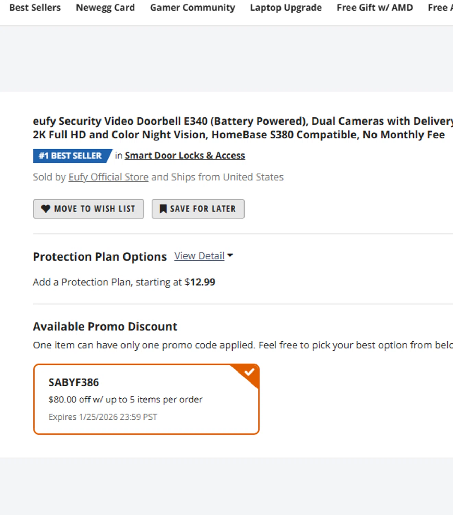Click the Available Promo Discount heading
Image resolution: width=453 pixels, height=515 pixels.
(x=105, y=327)
